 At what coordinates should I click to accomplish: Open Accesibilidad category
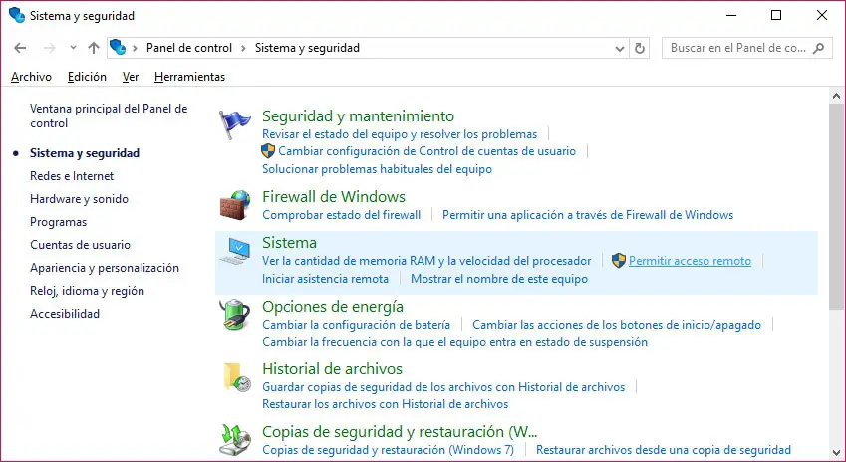pyautogui.click(x=65, y=314)
